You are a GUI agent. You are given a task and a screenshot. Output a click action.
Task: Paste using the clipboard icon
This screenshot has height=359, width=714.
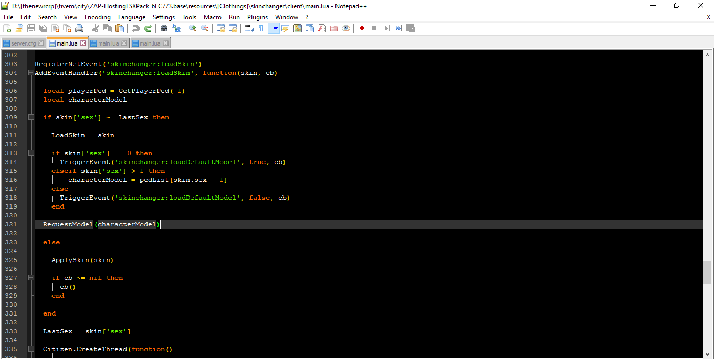pos(120,28)
